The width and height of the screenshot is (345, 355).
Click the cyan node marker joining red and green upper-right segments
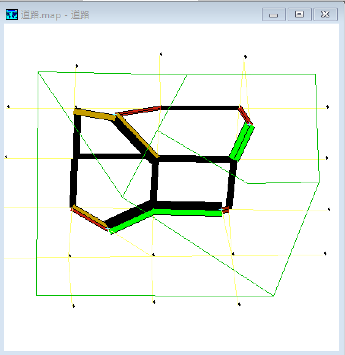[249, 124]
